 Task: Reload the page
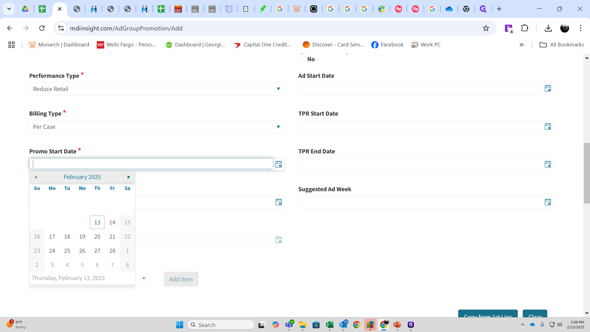pos(42,28)
